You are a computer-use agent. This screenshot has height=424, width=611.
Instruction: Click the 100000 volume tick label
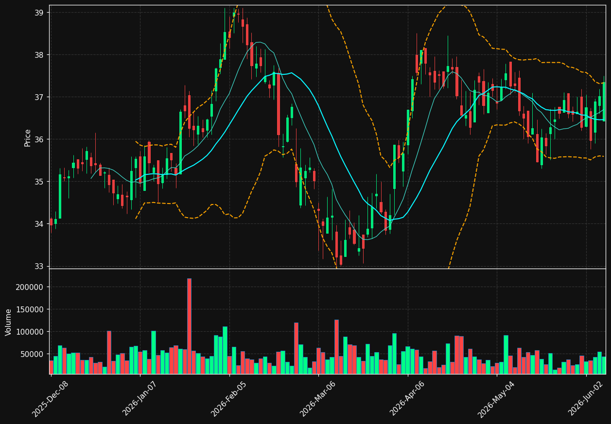point(30,332)
